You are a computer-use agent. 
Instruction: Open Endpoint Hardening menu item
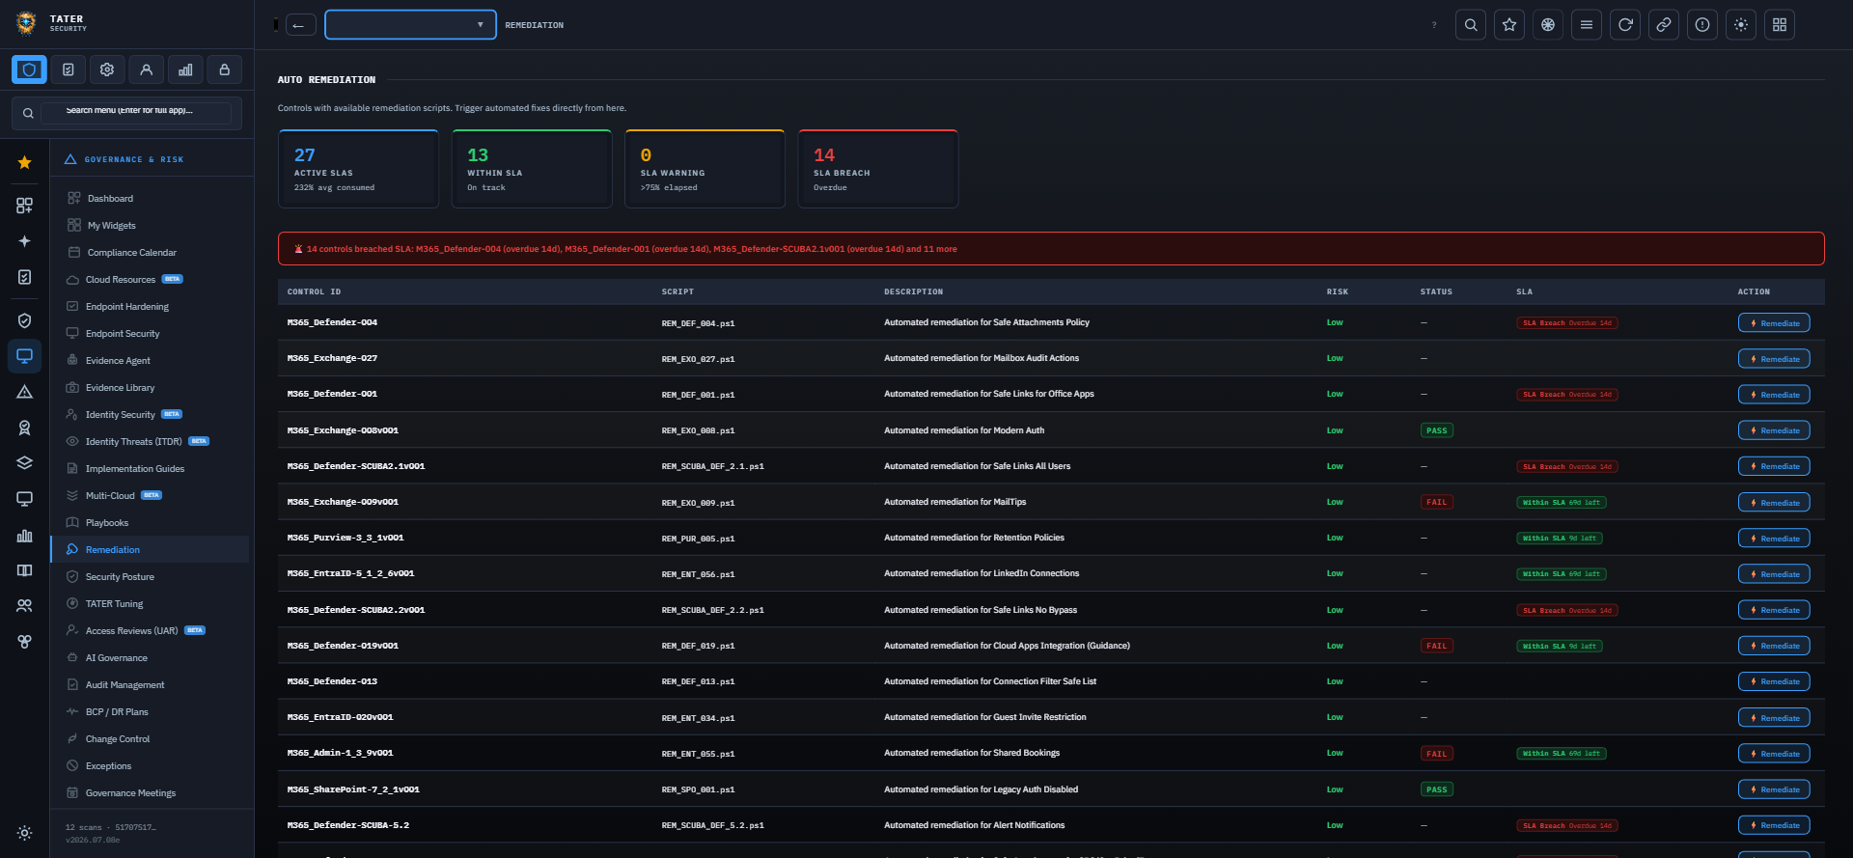click(150, 306)
